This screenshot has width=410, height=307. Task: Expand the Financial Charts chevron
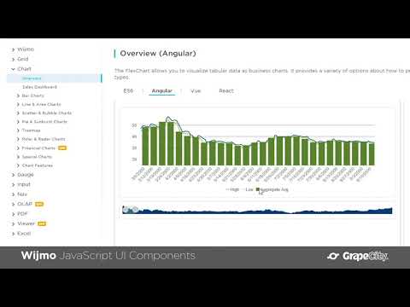(18, 148)
